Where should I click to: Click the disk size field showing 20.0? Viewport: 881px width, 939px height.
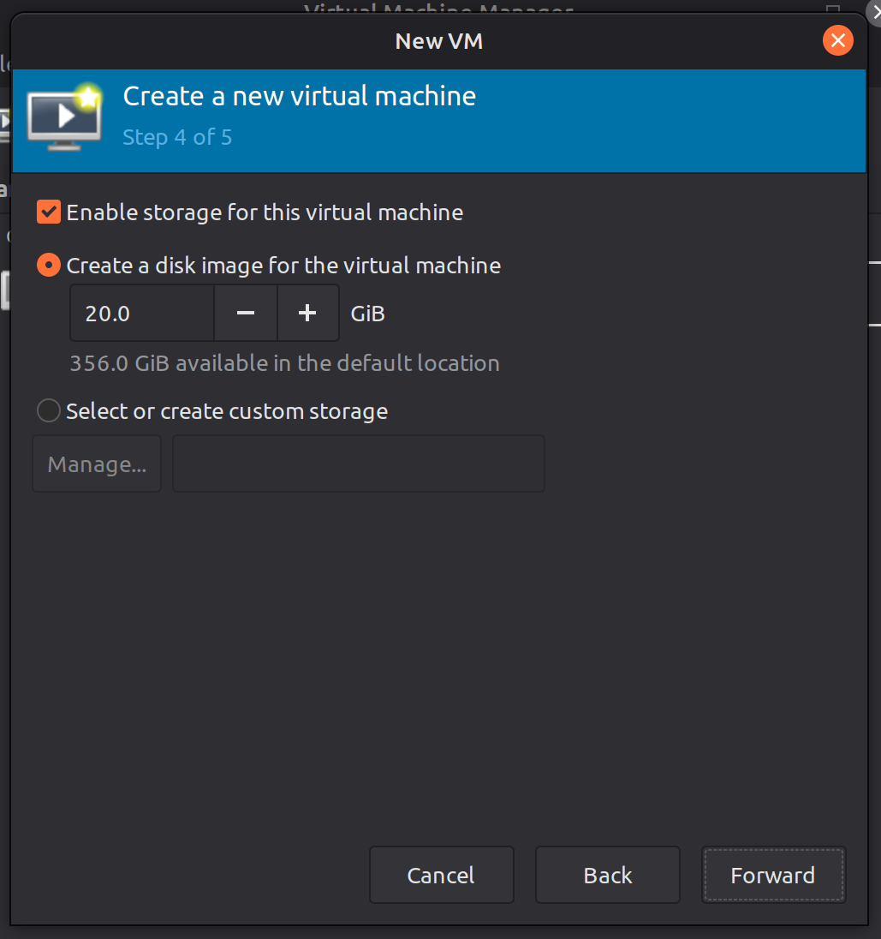pyautogui.click(x=141, y=314)
